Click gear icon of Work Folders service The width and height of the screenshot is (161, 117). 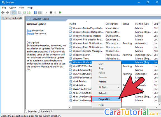[x=71, y=81]
